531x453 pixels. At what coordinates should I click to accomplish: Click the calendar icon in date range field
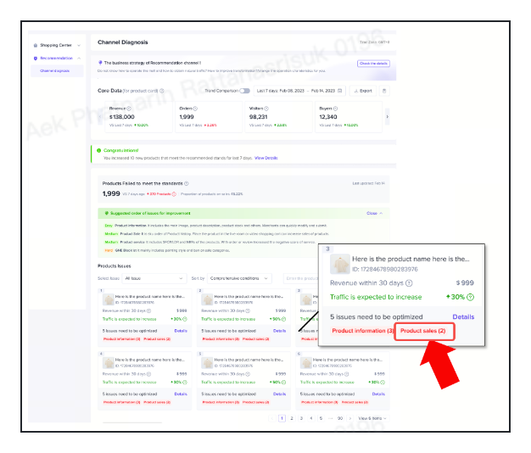click(x=339, y=91)
